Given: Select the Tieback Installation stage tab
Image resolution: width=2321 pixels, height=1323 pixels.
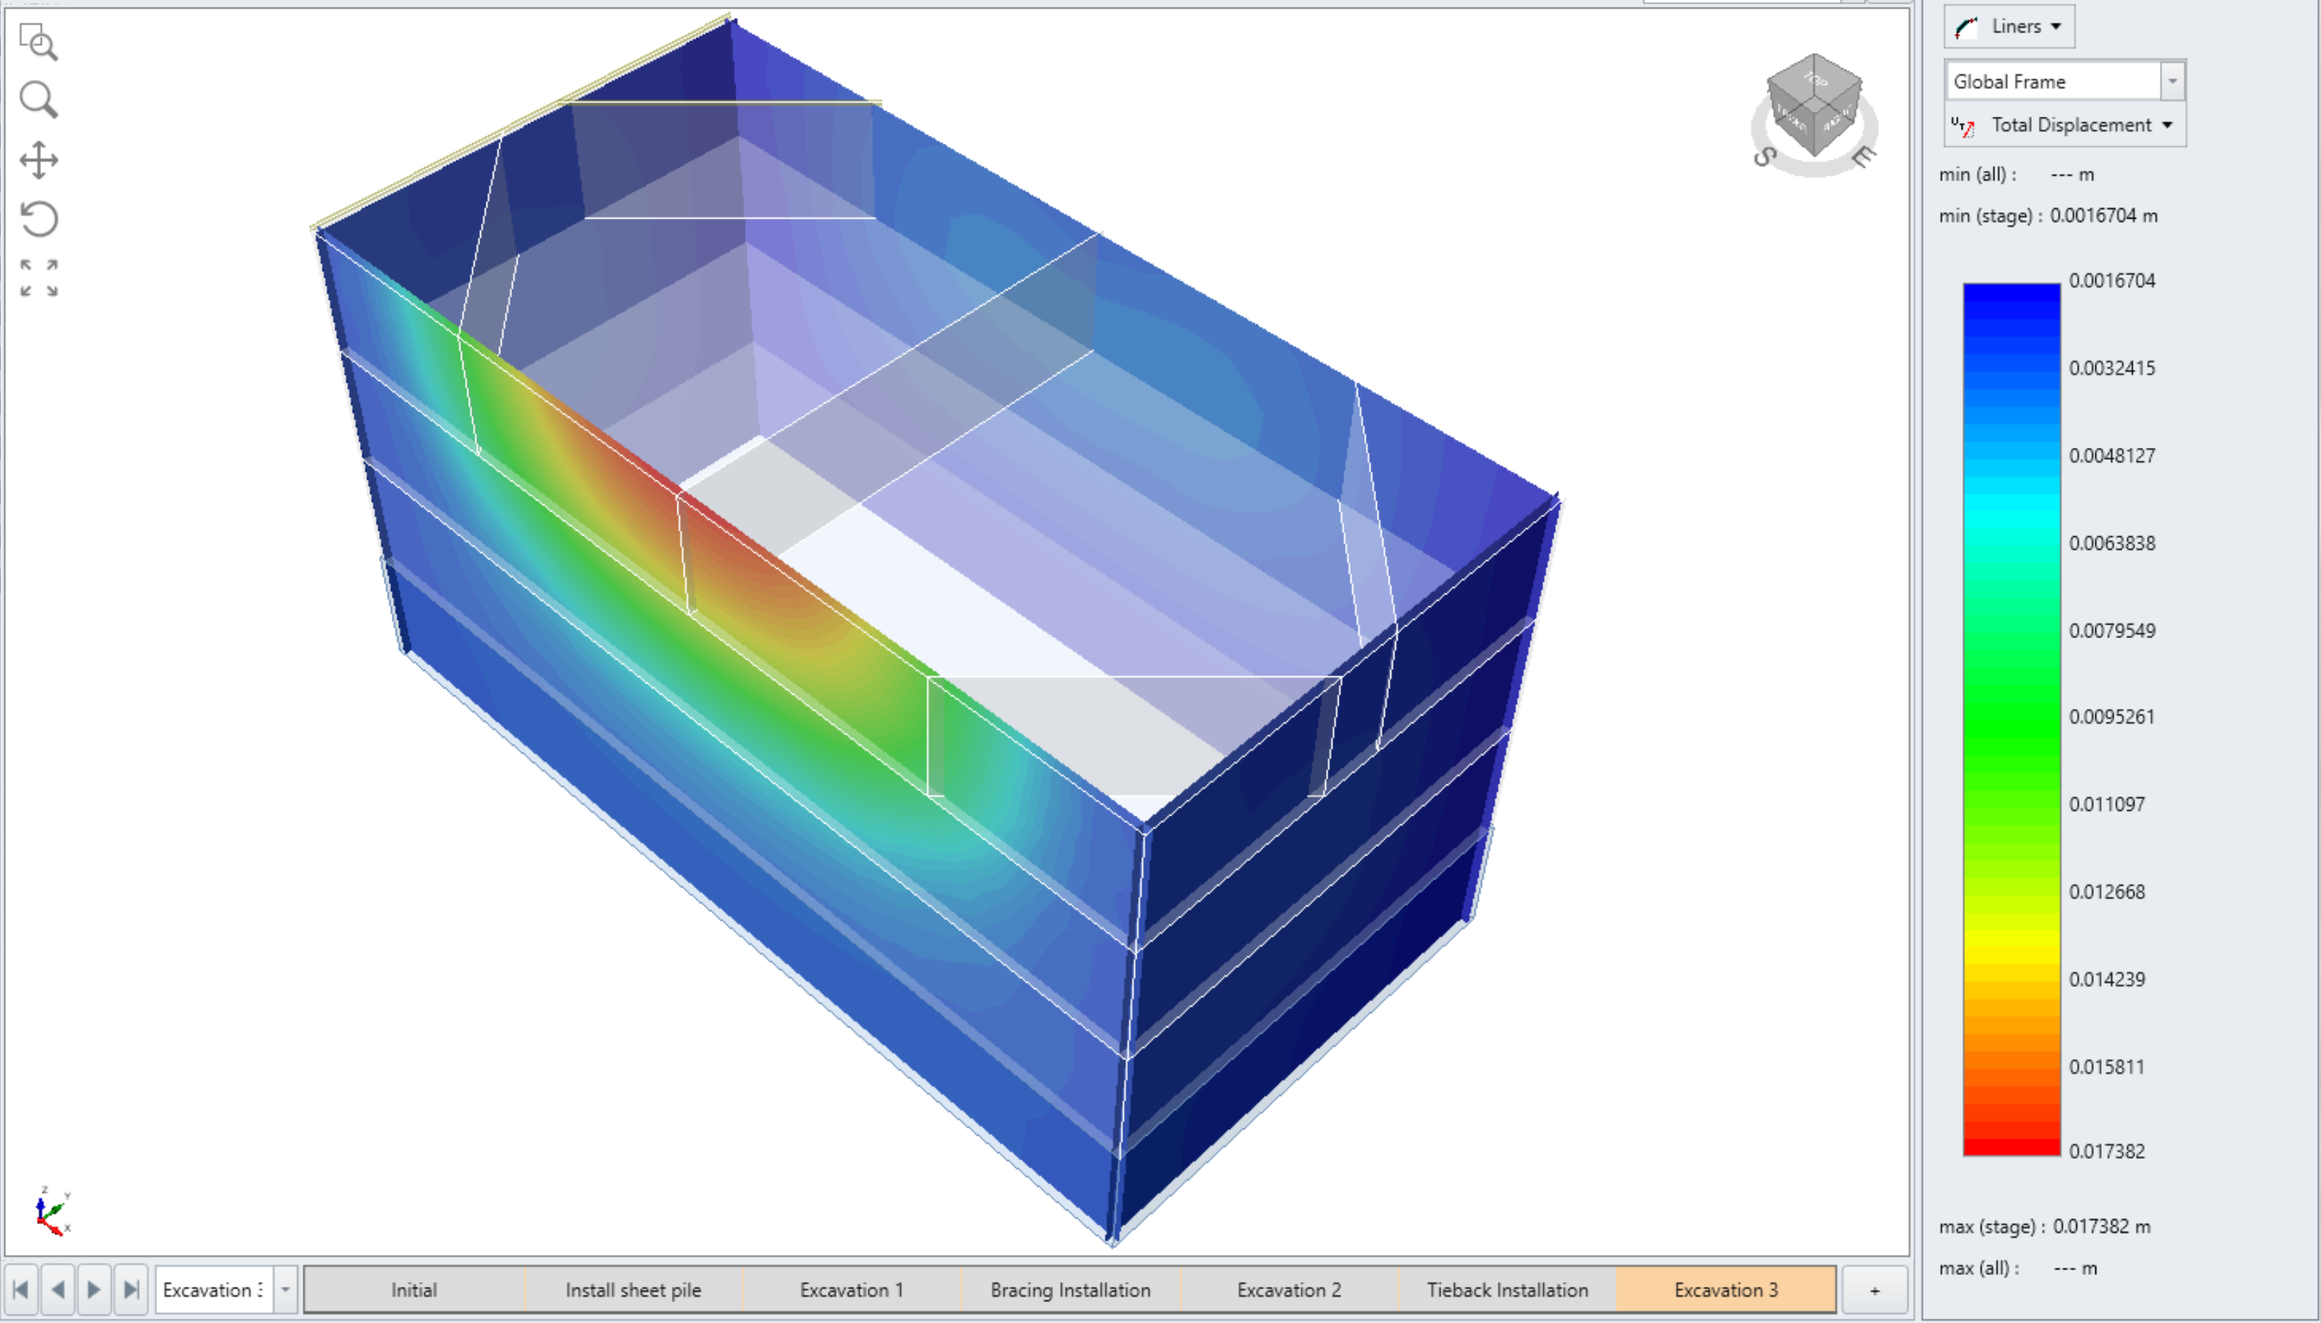Looking at the screenshot, I should point(1508,1290).
